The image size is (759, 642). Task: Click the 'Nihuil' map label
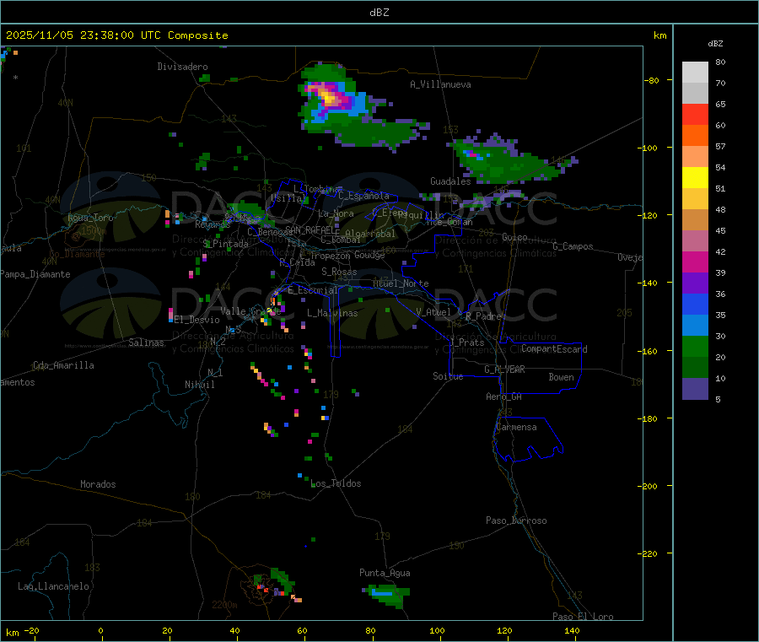tap(199, 385)
